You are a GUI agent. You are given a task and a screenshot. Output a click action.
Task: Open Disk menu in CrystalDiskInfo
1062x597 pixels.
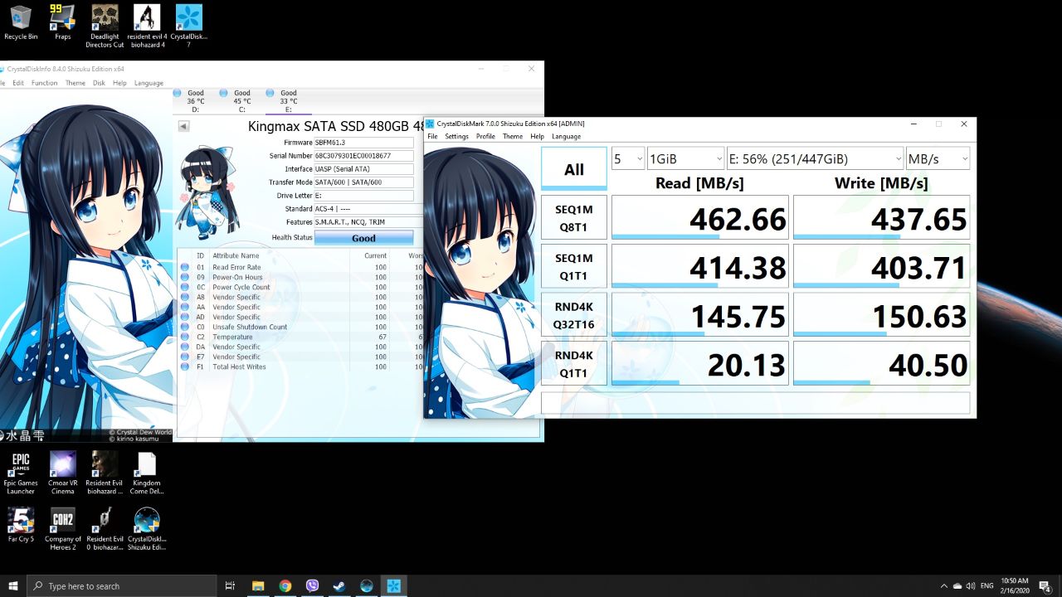point(99,83)
